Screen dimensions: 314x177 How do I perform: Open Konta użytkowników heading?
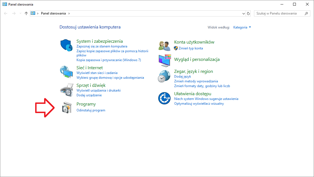point(194,42)
